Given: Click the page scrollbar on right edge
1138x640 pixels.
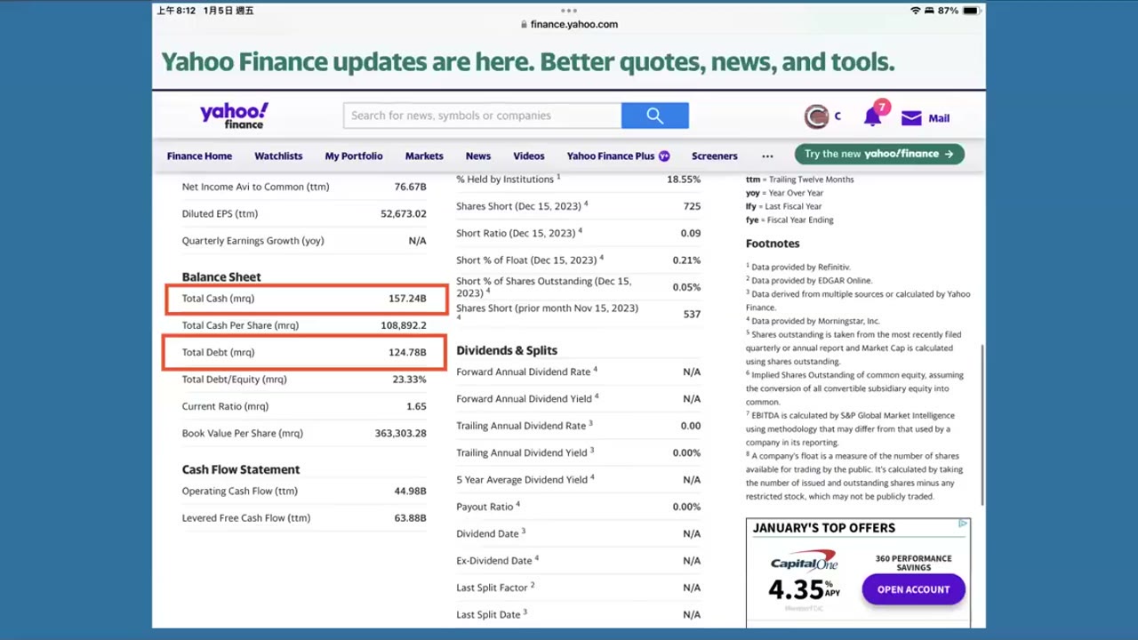Looking at the screenshot, I should (982, 425).
